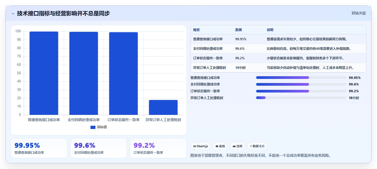377x169 pixels.
Task: Click the progress bar for 订单状态最终一致率
Action: tap(301, 91)
